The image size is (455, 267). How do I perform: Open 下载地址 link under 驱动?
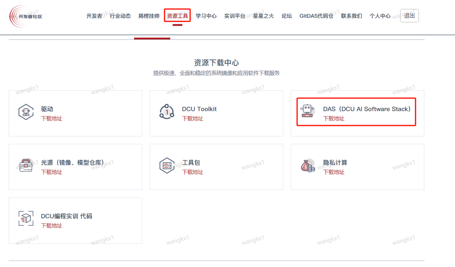52,119
